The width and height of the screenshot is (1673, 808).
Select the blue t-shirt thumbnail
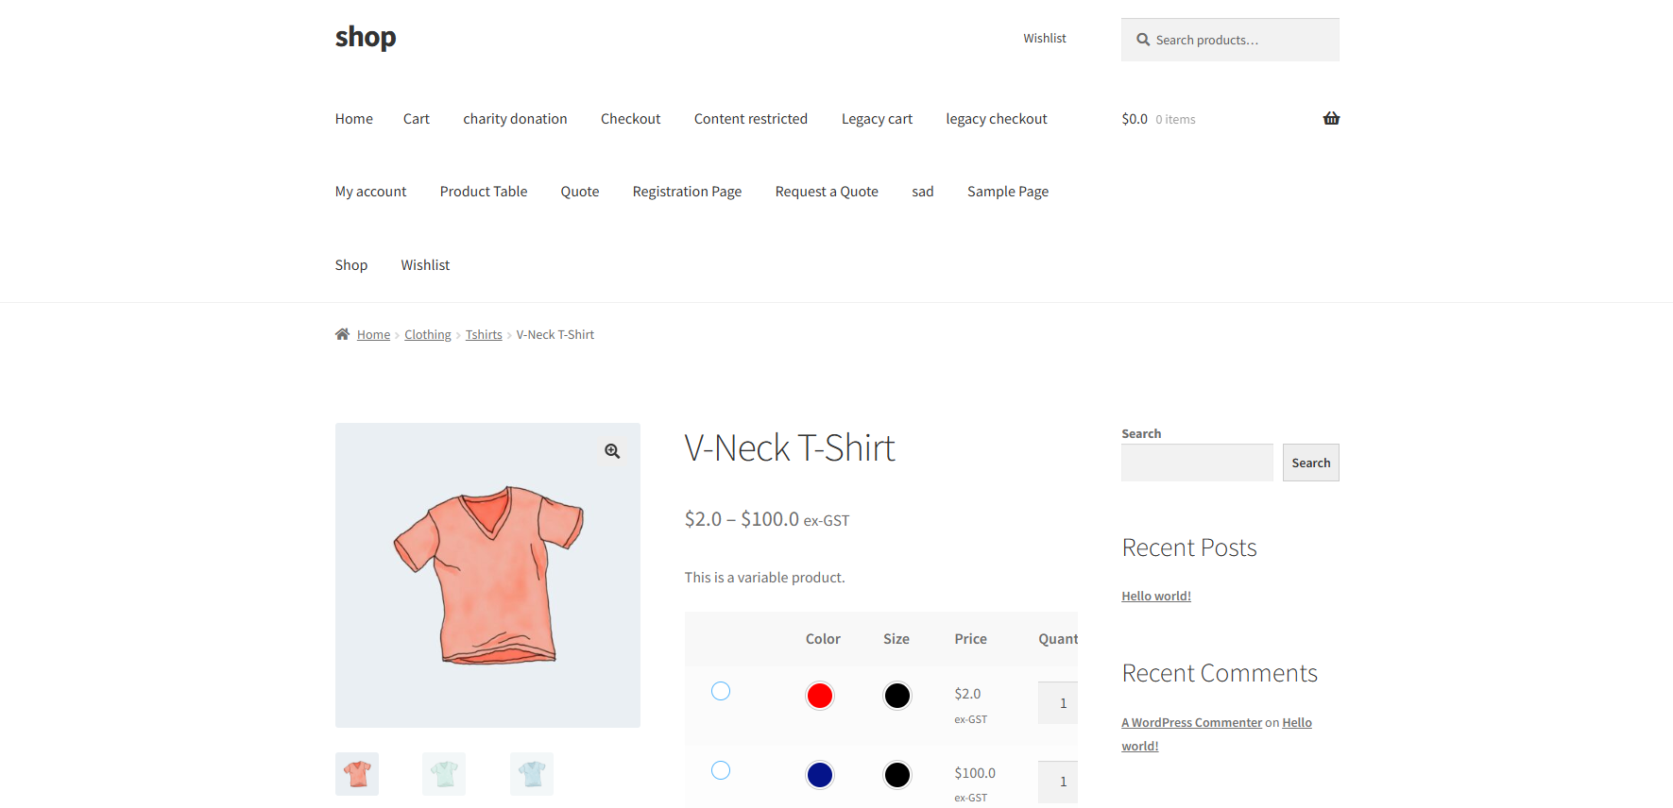click(532, 774)
